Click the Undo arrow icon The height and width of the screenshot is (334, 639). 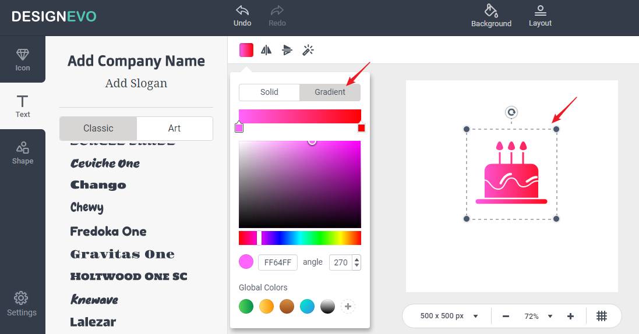click(242, 10)
